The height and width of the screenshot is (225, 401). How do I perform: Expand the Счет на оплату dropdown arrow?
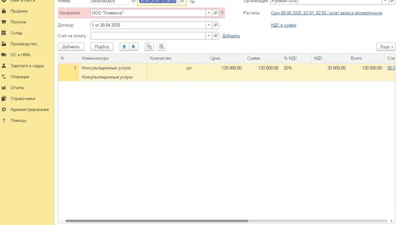[x=209, y=36]
